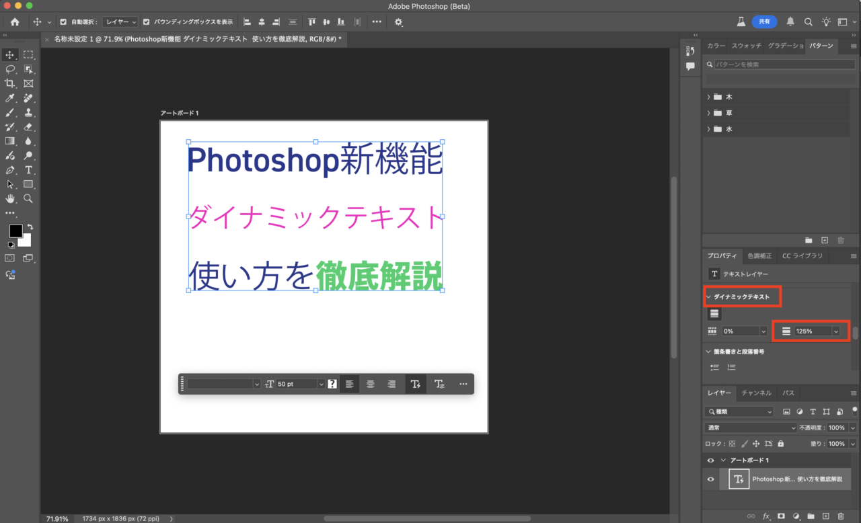Select the Eraser tool
Image resolution: width=861 pixels, height=523 pixels.
[x=28, y=126]
